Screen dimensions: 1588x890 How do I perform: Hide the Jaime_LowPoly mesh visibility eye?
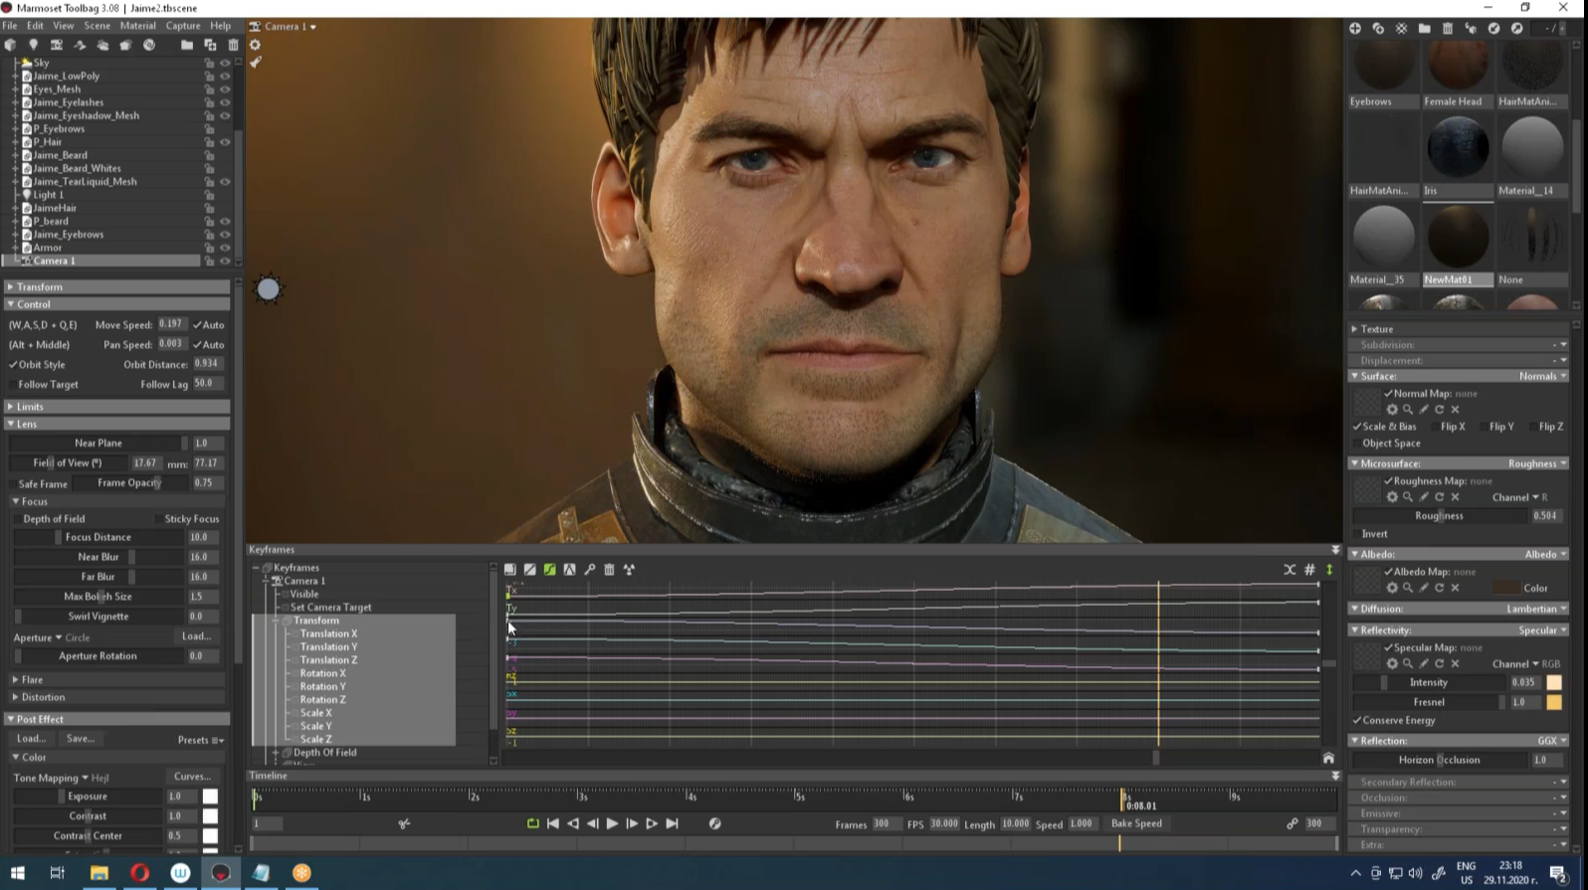[x=225, y=76]
